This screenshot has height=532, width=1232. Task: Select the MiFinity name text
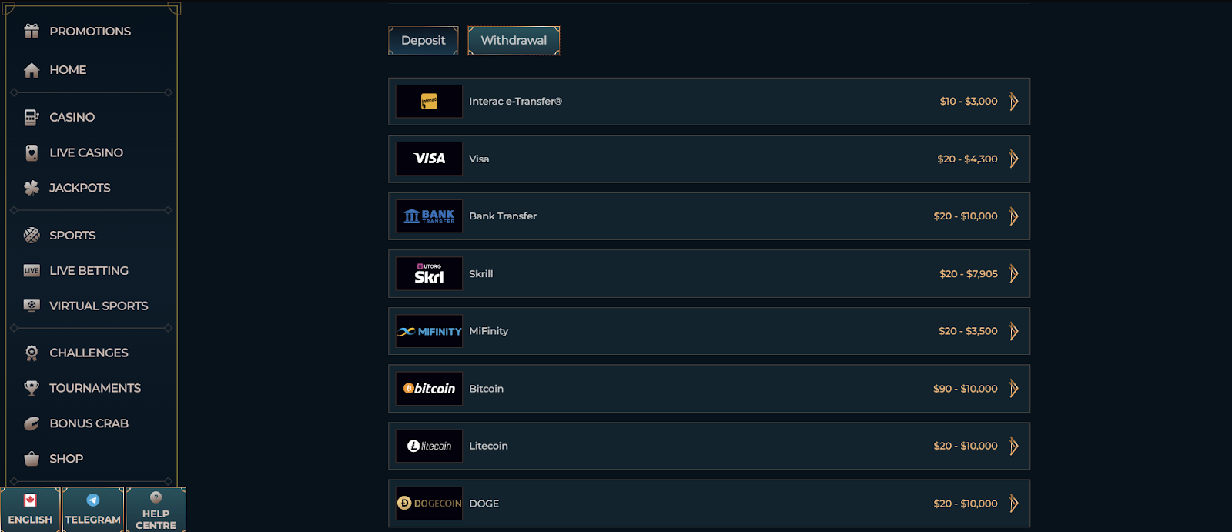click(x=489, y=331)
